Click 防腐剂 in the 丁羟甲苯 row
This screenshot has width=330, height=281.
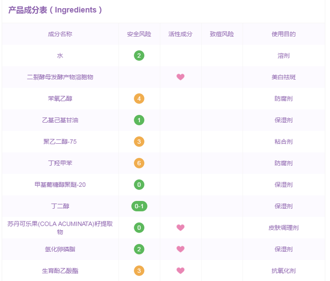coord(284,163)
